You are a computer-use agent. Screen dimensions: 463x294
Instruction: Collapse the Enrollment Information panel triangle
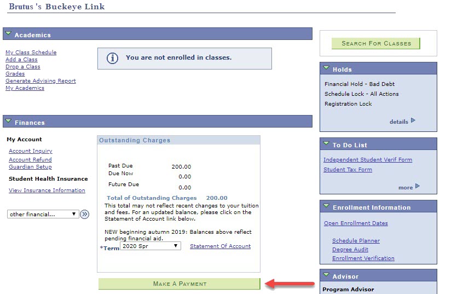(x=326, y=206)
